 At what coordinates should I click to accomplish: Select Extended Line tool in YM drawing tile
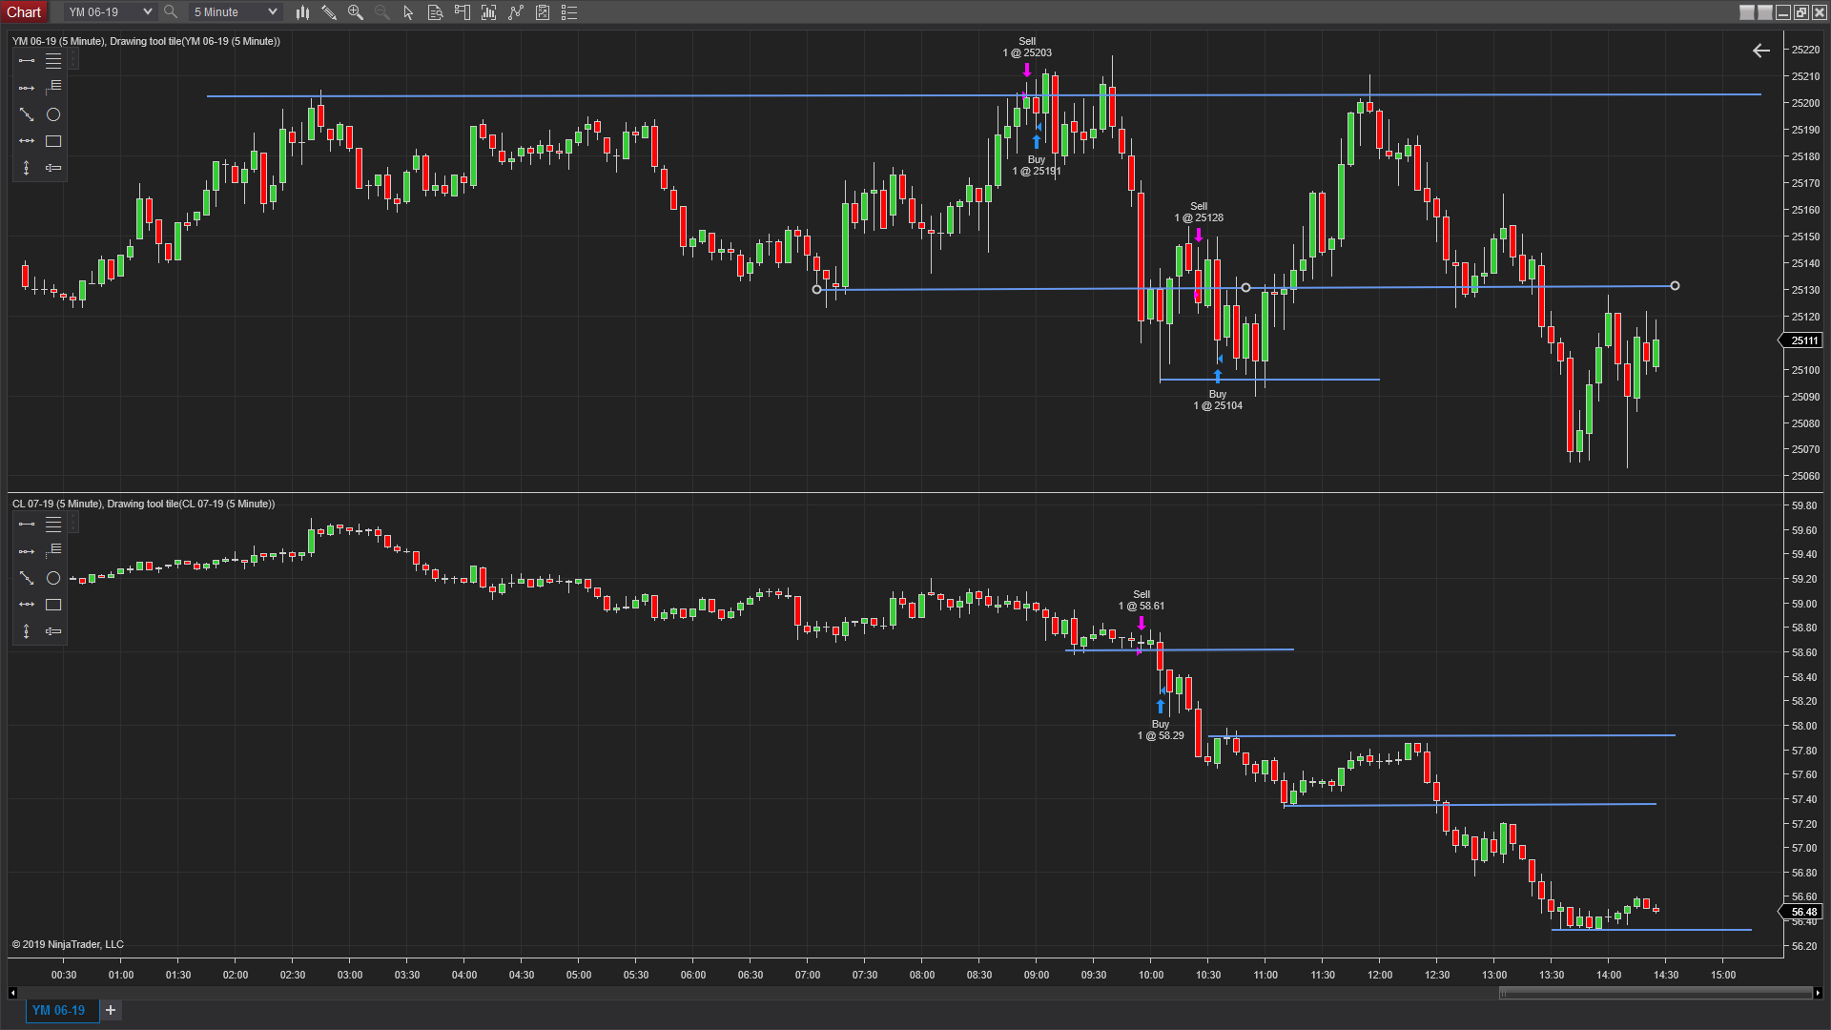[x=27, y=114]
